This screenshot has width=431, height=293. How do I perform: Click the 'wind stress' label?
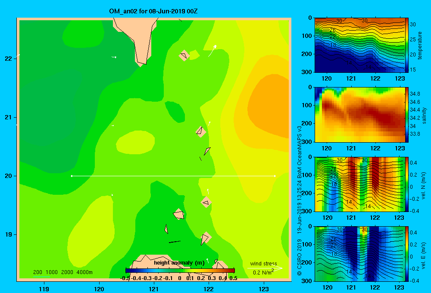pyautogui.click(x=263, y=264)
